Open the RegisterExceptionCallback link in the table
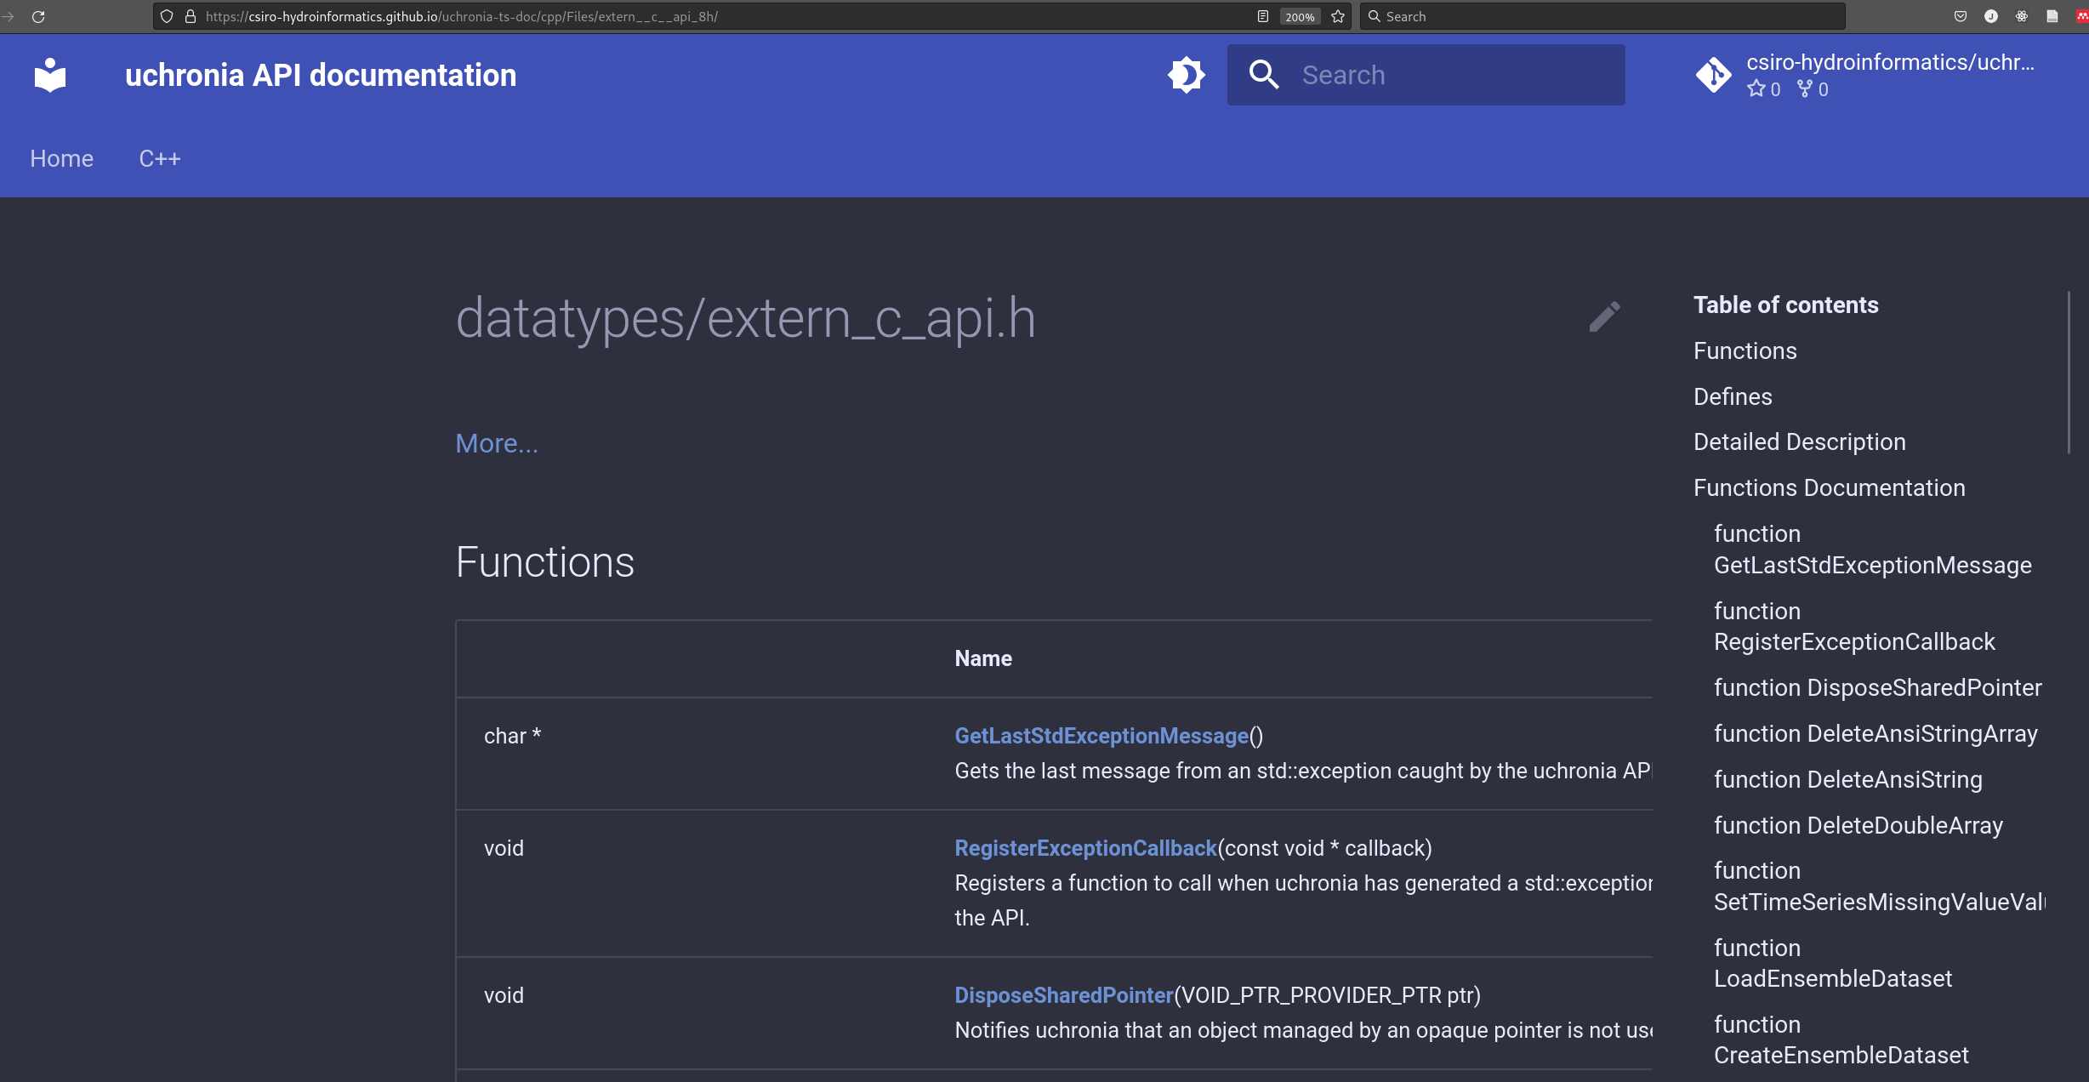Viewport: 2089px width, 1082px height. coord(1085,848)
